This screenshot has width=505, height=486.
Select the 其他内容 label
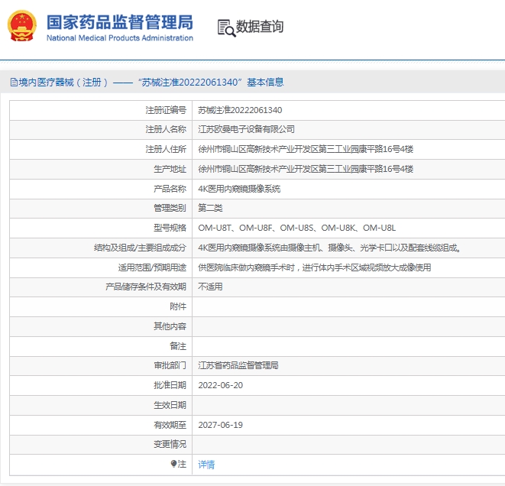[170, 326]
